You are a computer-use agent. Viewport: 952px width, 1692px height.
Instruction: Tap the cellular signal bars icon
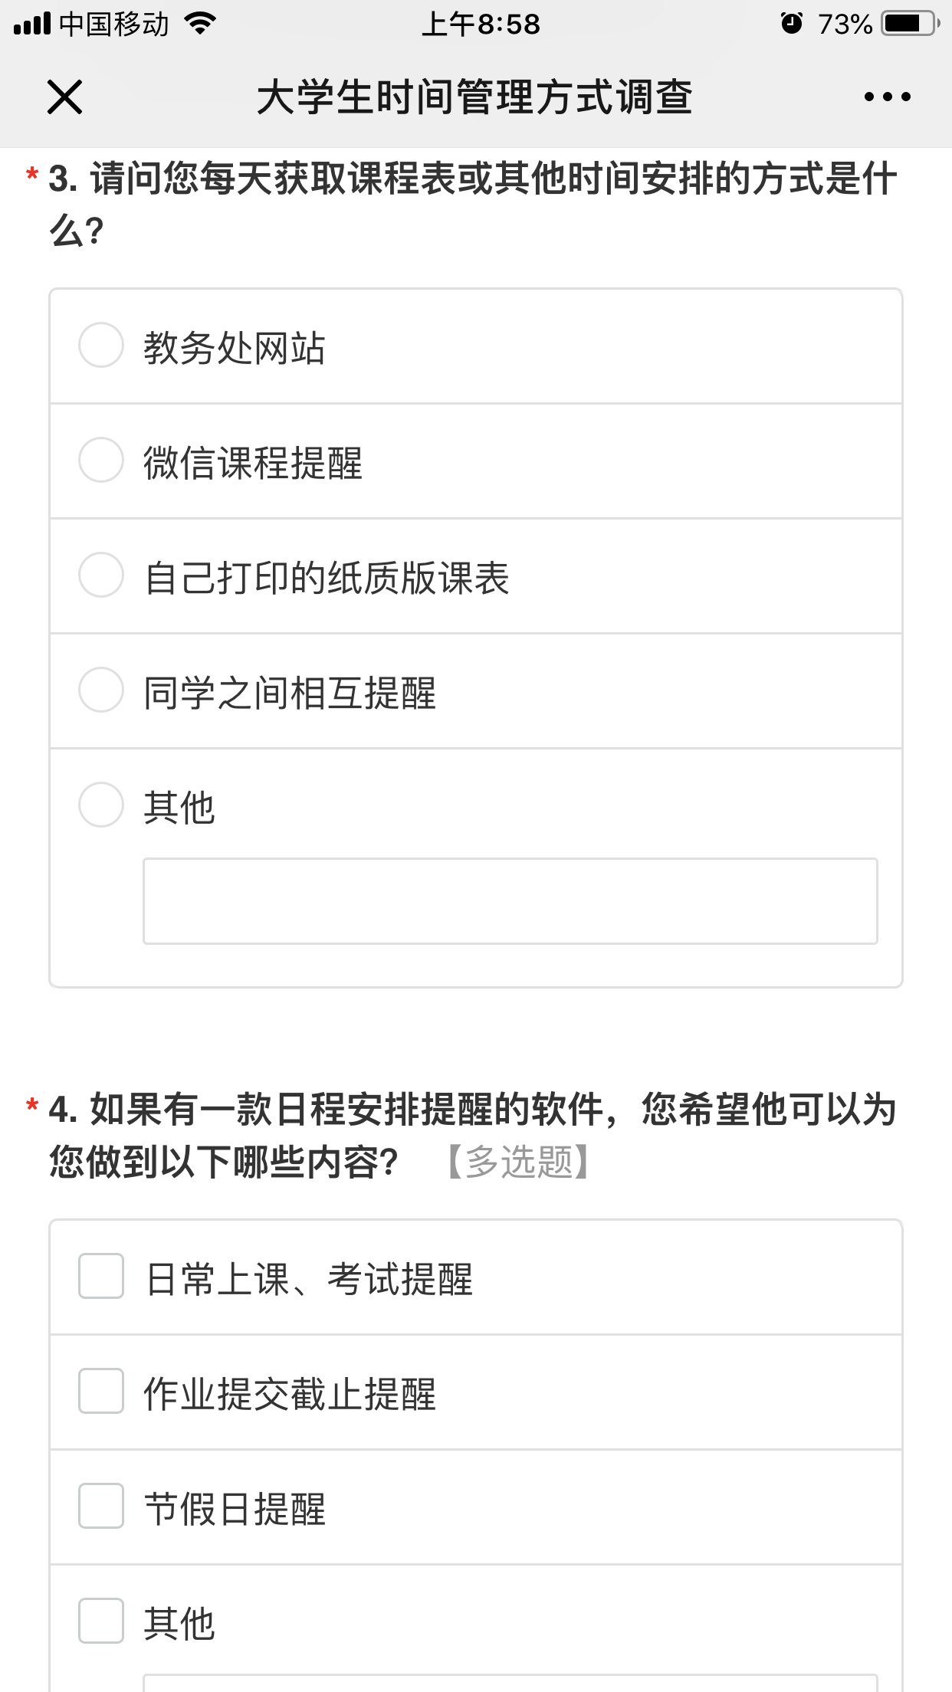[x=32, y=24]
